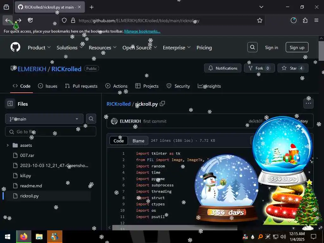The height and width of the screenshot is (243, 324).
Task: Switch to the Projects tab
Action: tap(147, 86)
